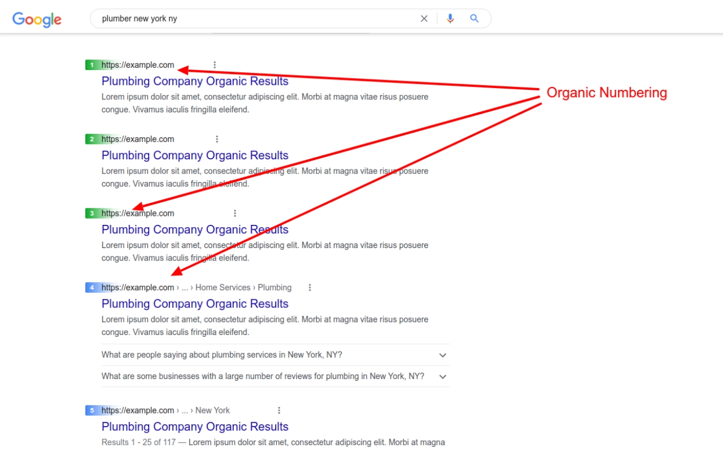Click the magnifying glass search icon
Screen dimensions: 723x452
(474, 19)
